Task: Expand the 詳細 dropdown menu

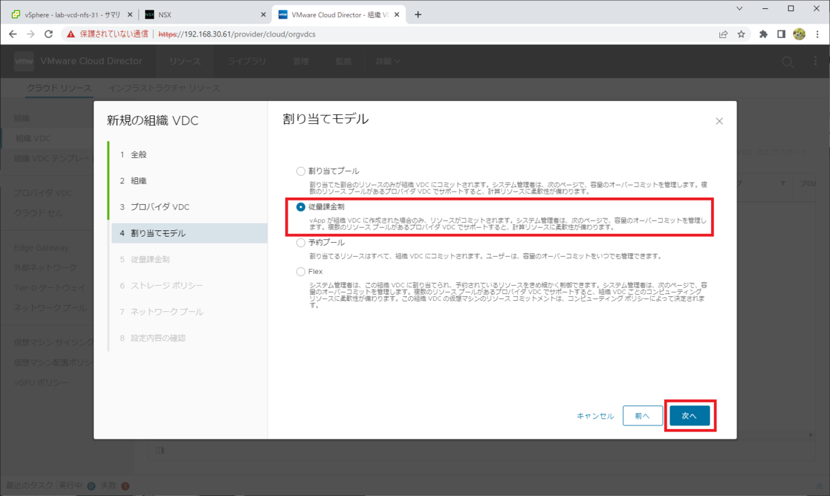Action: 388,61
